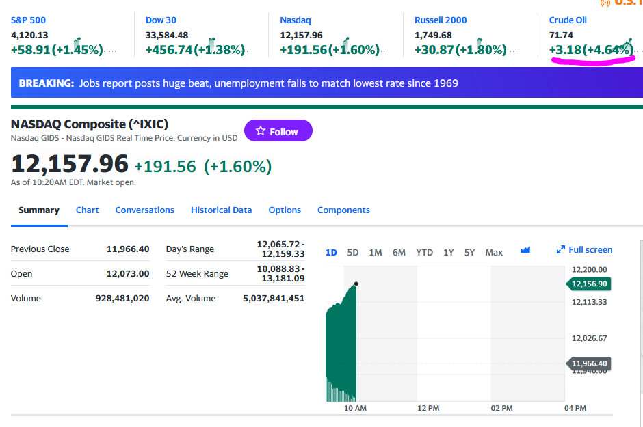This screenshot has height=427, width=643.
Task: Click the 12 PM label on chart axis
Action: [428, 408]
